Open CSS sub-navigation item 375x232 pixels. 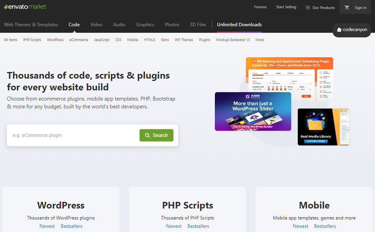118,40
